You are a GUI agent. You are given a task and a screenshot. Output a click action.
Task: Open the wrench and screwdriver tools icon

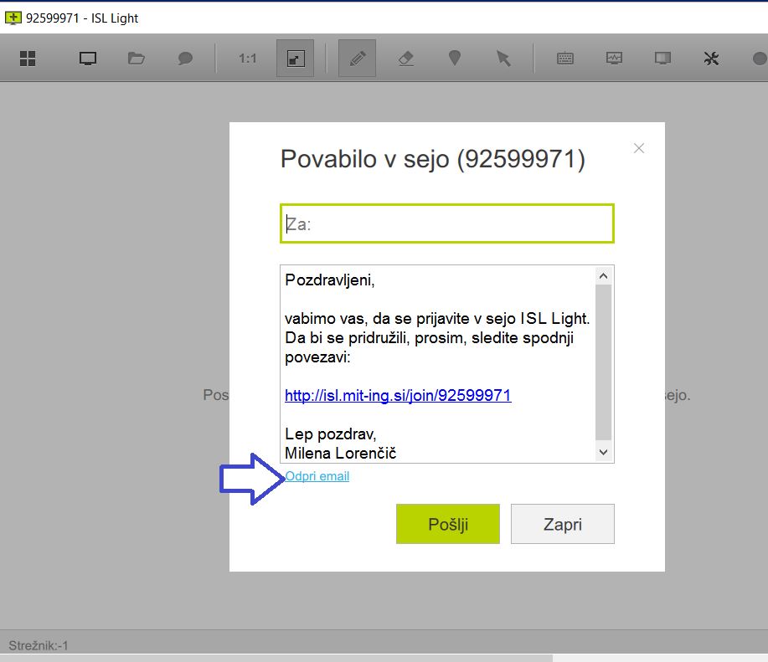coord(711,59)
